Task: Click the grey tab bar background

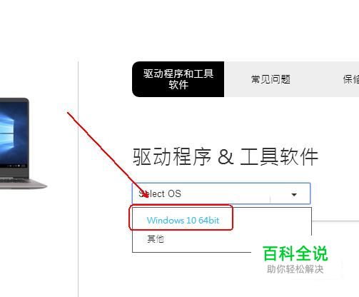Action: [x=316, y=79]
